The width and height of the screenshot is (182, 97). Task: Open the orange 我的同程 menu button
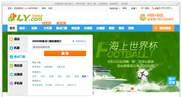click(x=163, y=28)
